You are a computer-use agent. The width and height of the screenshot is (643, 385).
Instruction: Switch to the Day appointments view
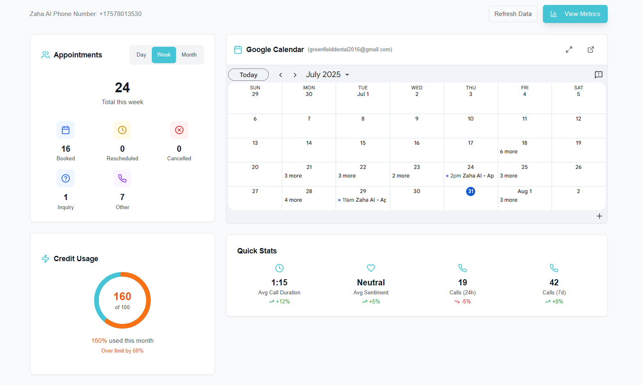(141, 55)
